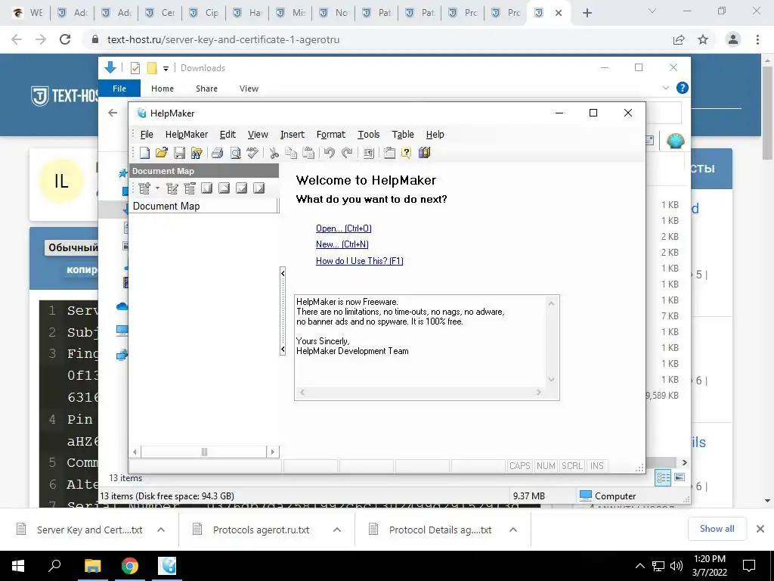Open Print Preview magnifier icon
The image size is (774, 581).
tap(236, 153)
